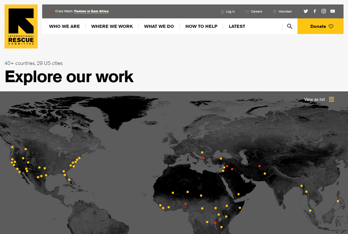The width and height of the screenshot is (348, 234).
Task: Visit IRC's Twitter page via bird icon
Action: (x=306, y=11)
